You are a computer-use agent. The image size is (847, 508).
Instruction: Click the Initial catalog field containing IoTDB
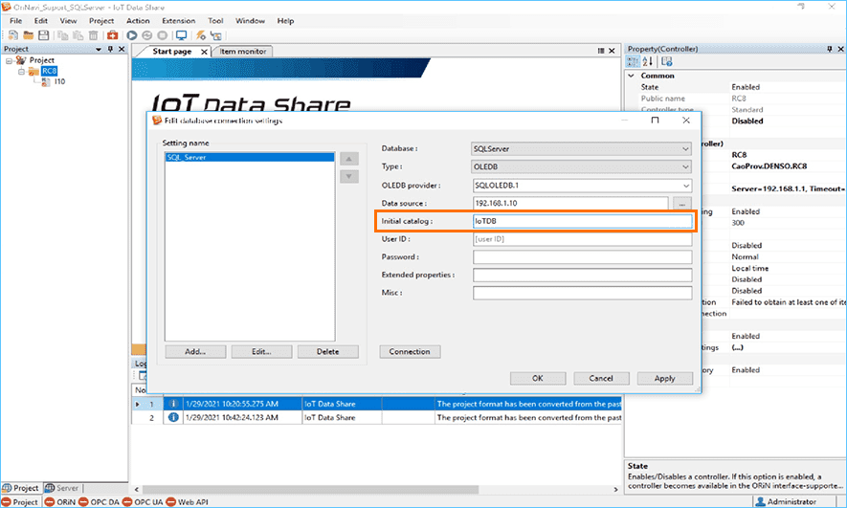[x=582, y=221]
